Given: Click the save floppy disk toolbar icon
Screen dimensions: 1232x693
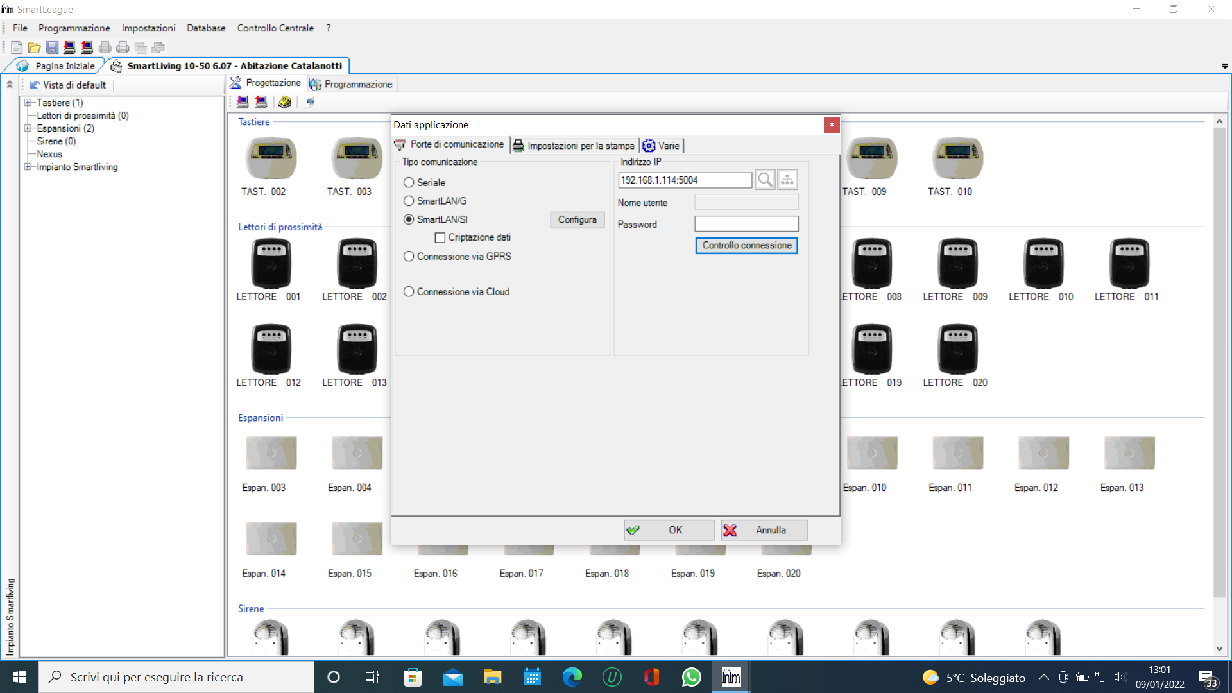Looking at the screenshot, I should pos(52,47).
